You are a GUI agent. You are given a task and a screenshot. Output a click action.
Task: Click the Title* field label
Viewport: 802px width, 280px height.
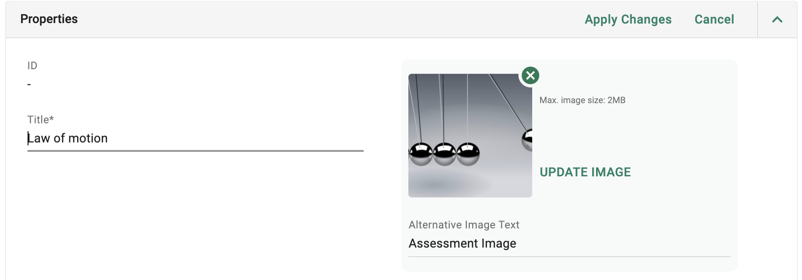click(41, 120)
